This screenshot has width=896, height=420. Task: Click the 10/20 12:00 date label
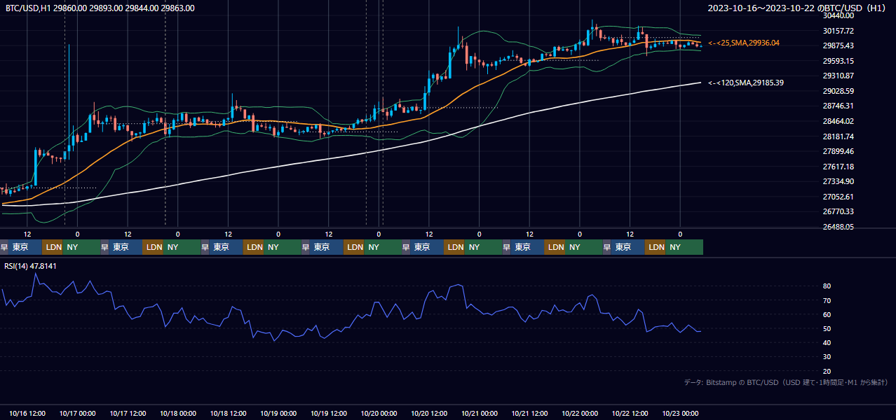[x=429, y=413]
